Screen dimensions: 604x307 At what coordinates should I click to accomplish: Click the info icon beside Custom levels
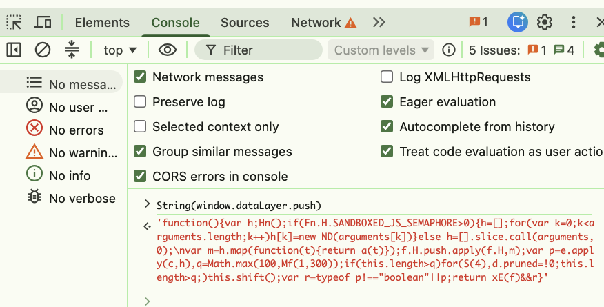tap(448, 50)
